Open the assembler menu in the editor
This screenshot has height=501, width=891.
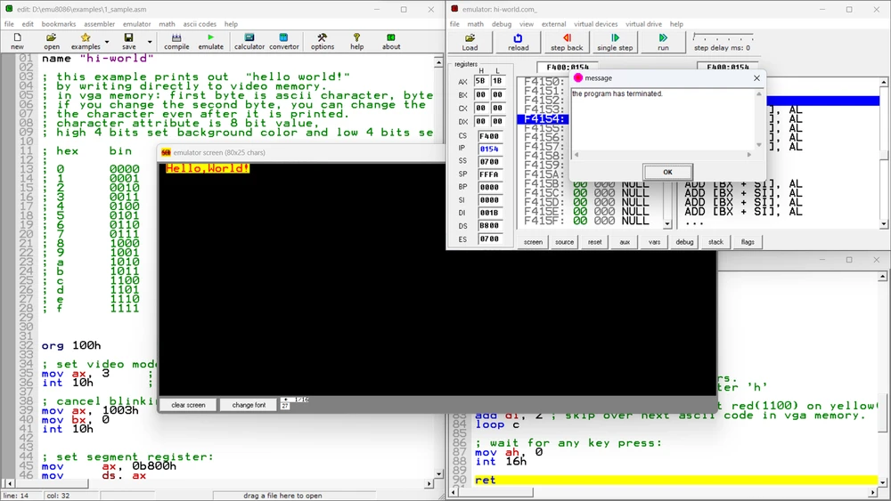99,24
